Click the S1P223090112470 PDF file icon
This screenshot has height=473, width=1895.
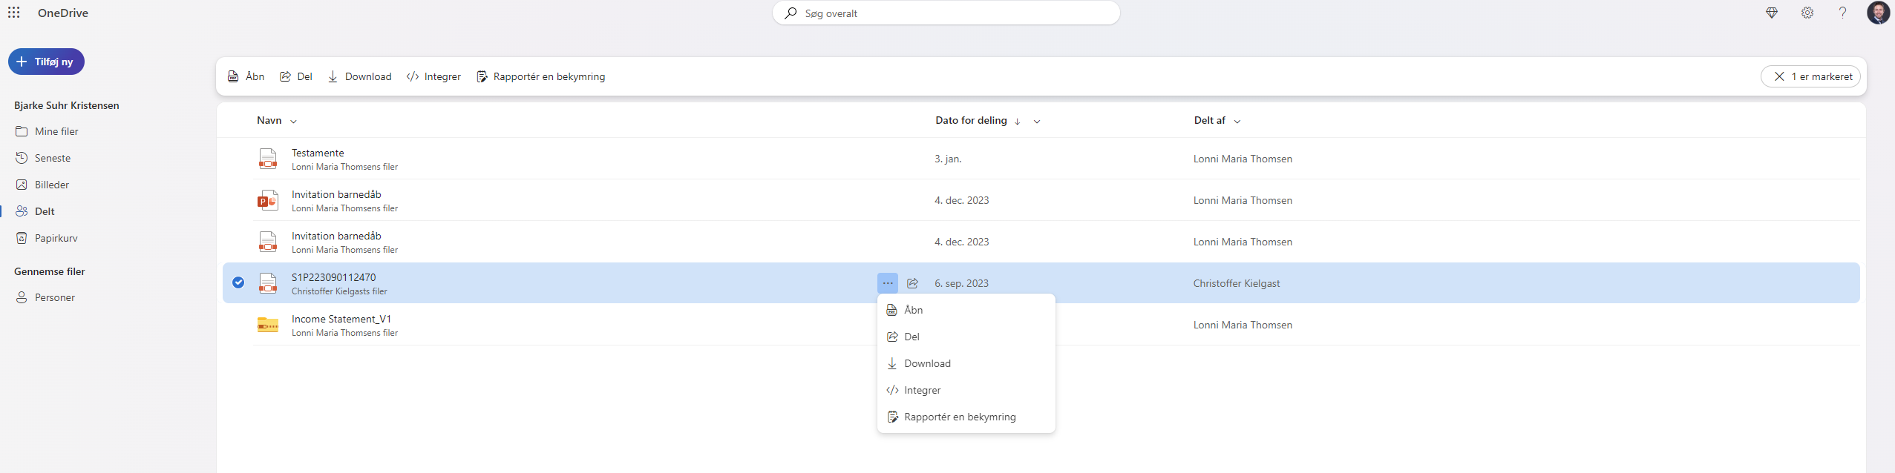point(268,283)
